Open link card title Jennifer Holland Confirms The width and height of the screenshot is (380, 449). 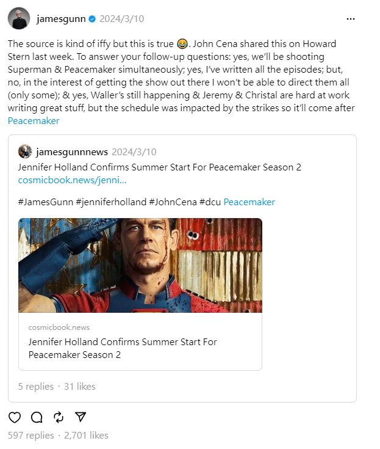coord(123,348)
